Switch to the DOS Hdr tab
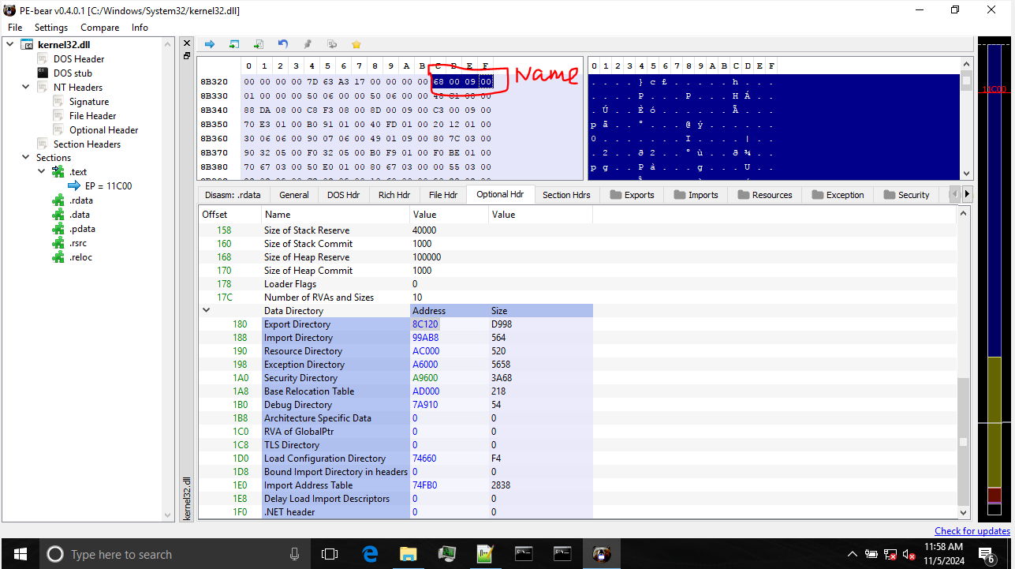The height and width of the screenshot is (569, 1015). click(x=343, y=195)
